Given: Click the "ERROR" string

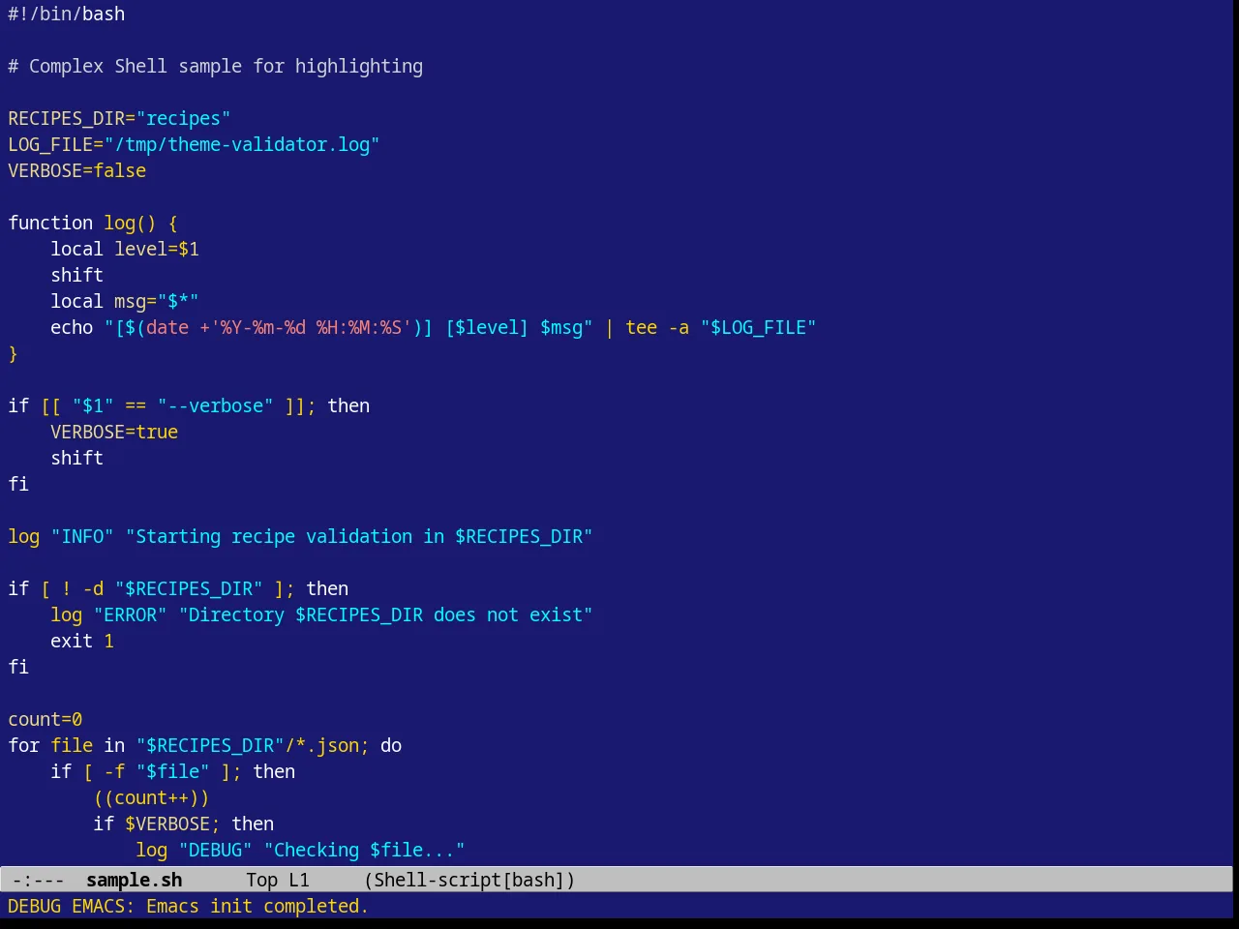Looking at the screenshot, I should pyautogui.click(x=130, y=614).
